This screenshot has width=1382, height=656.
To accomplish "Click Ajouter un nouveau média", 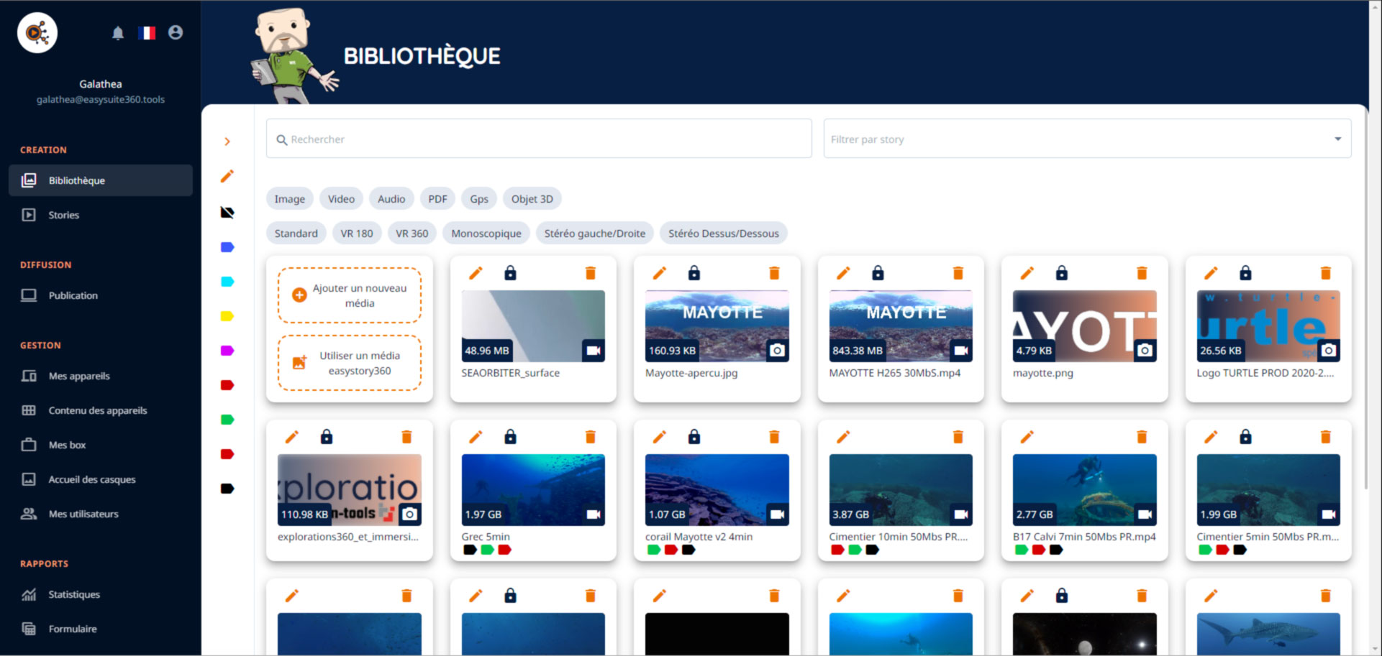I will [350, 295].
